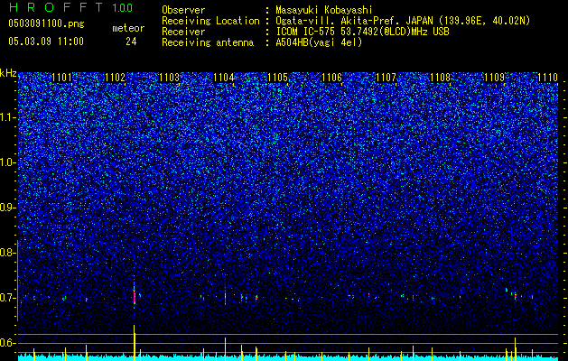Click the 1108 time marker

[441, 77]
